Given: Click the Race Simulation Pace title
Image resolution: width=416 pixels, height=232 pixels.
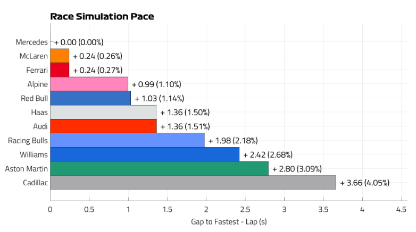Looking at the screenshot, I should click(102, 16).
